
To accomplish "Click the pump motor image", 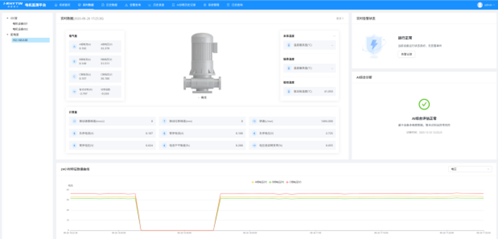I will click(x=202, y=63).
